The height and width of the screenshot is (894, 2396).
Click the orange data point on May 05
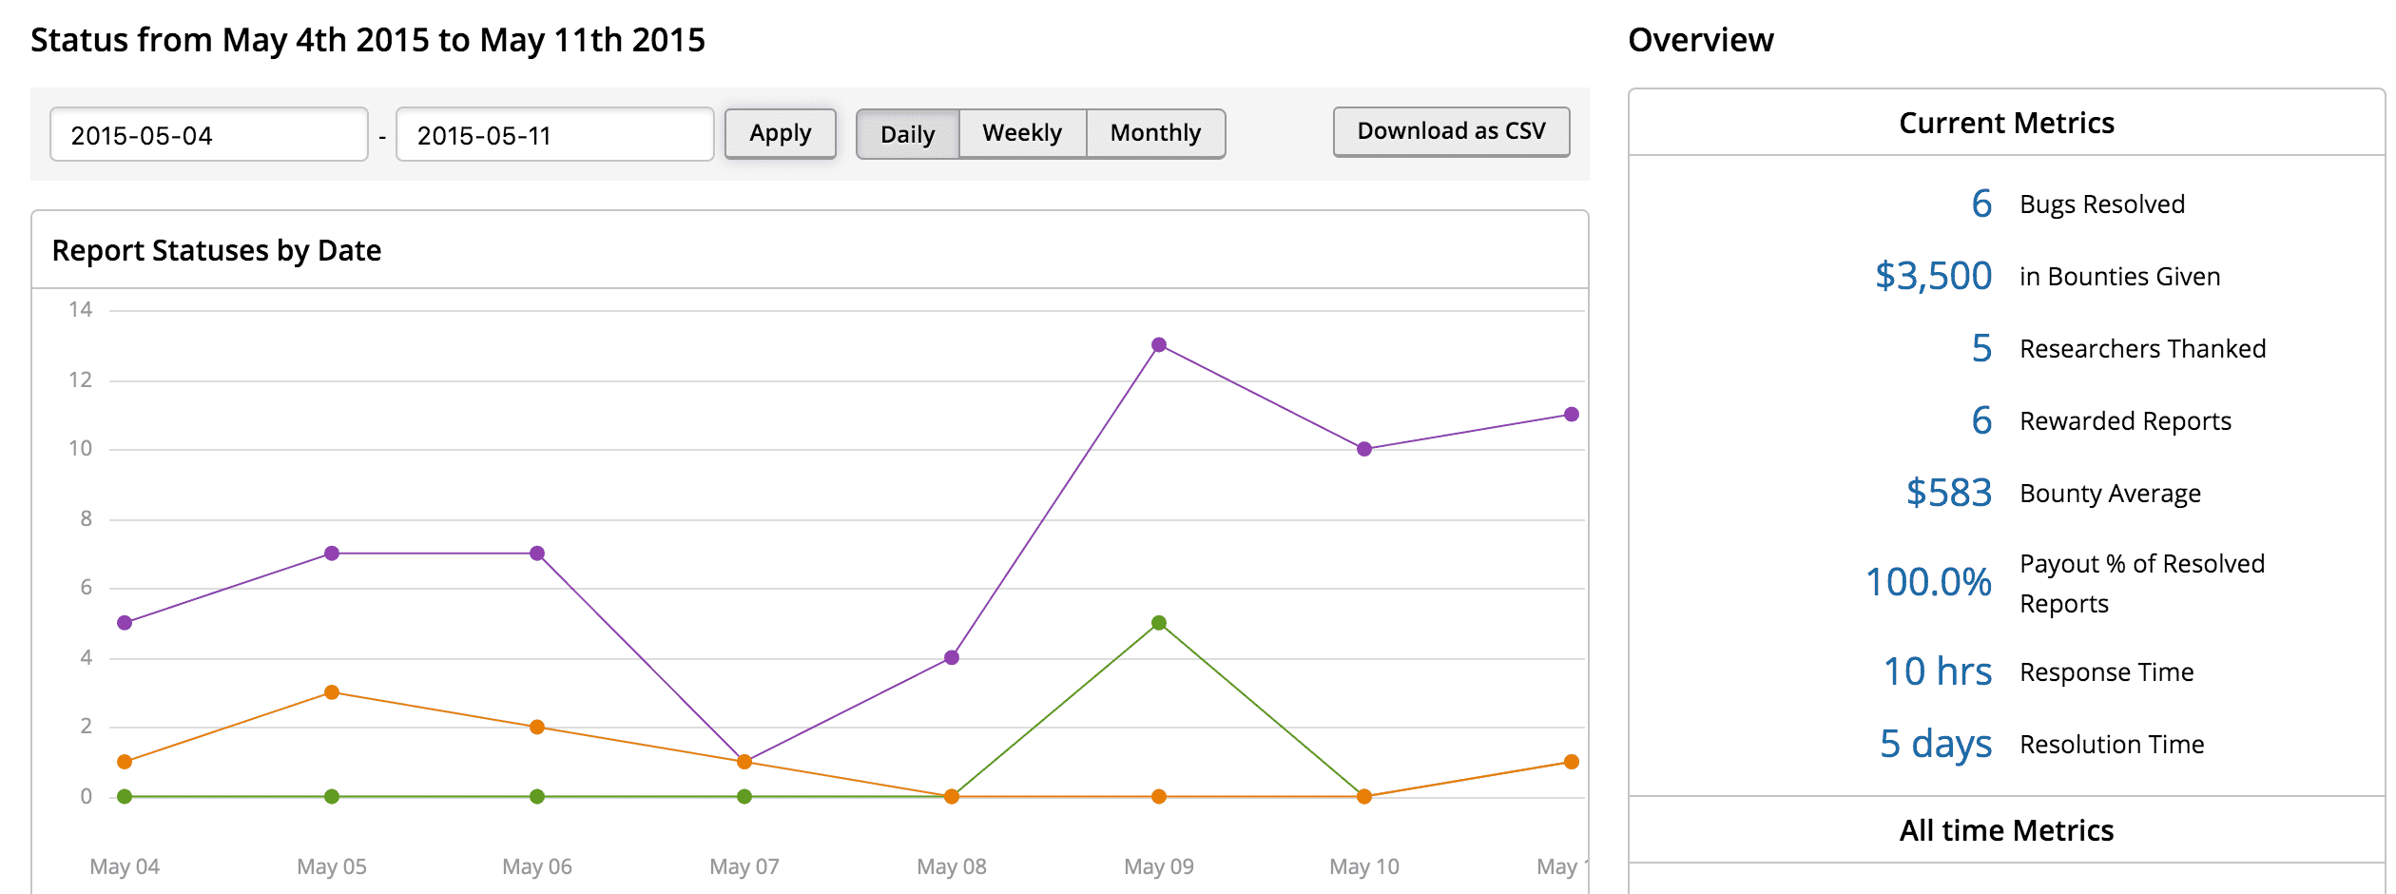[332, 692]
